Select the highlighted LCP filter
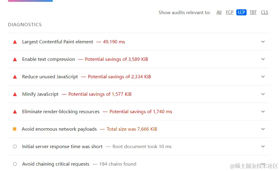Screen dimensions: 280x171 (241, 12)
